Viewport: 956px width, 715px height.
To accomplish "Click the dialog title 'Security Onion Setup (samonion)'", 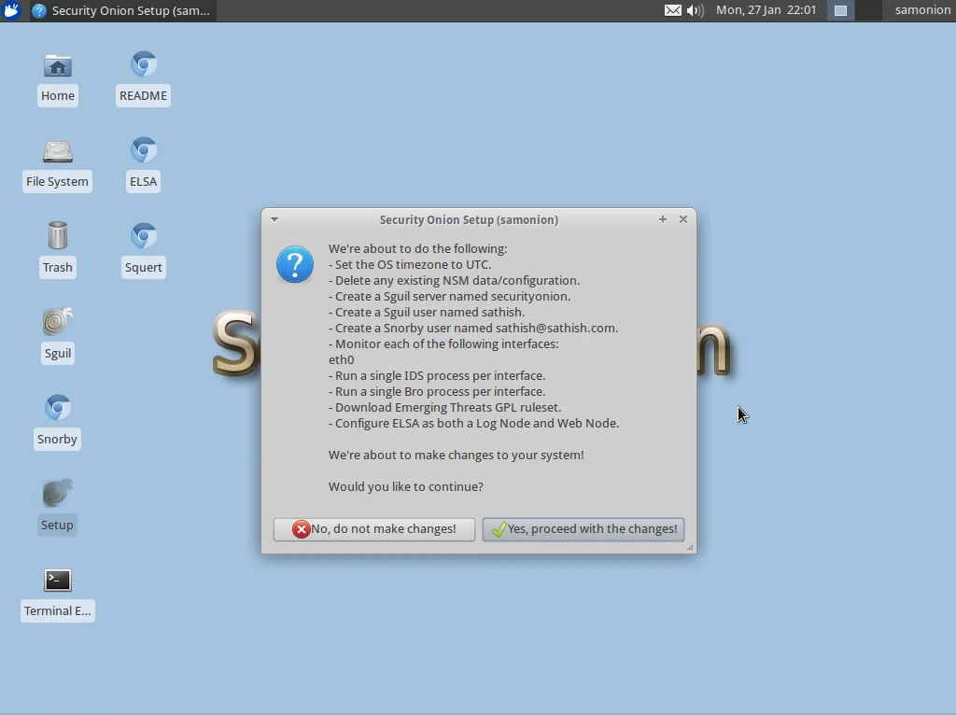I will pyautogui.click(x=469, y=219).
